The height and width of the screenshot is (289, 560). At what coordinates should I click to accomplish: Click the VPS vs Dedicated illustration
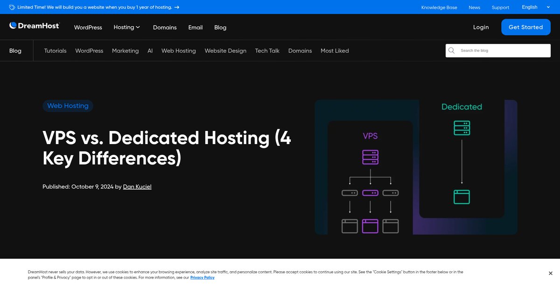click(416, 167)
